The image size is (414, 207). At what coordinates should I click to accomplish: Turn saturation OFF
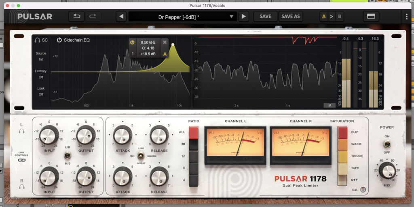click(x=343, y=180)
